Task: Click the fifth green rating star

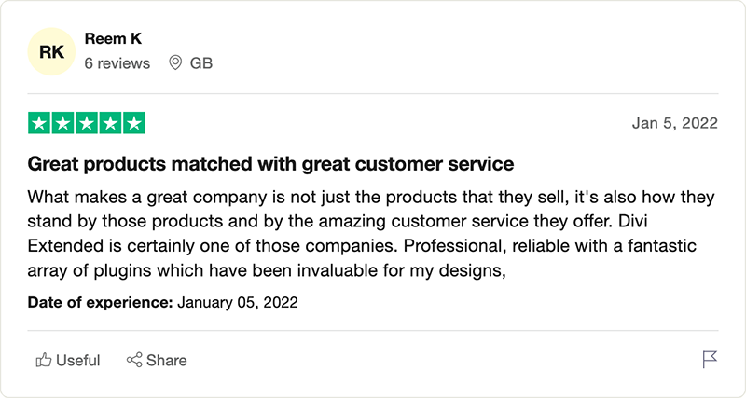Action: pos(134,123)
